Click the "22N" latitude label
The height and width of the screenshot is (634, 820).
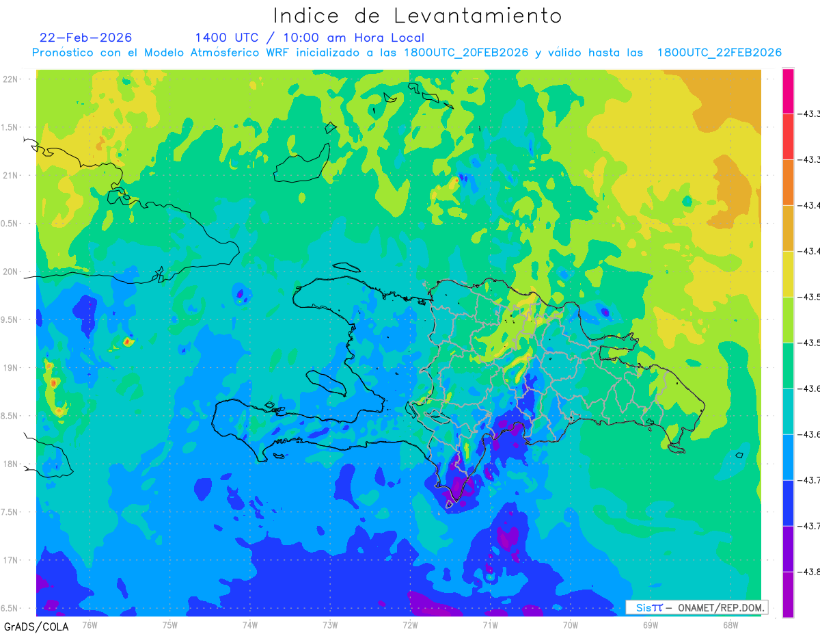[10, 79]
